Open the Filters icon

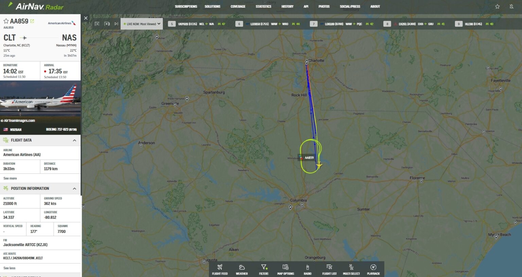[x=264, y=269]
